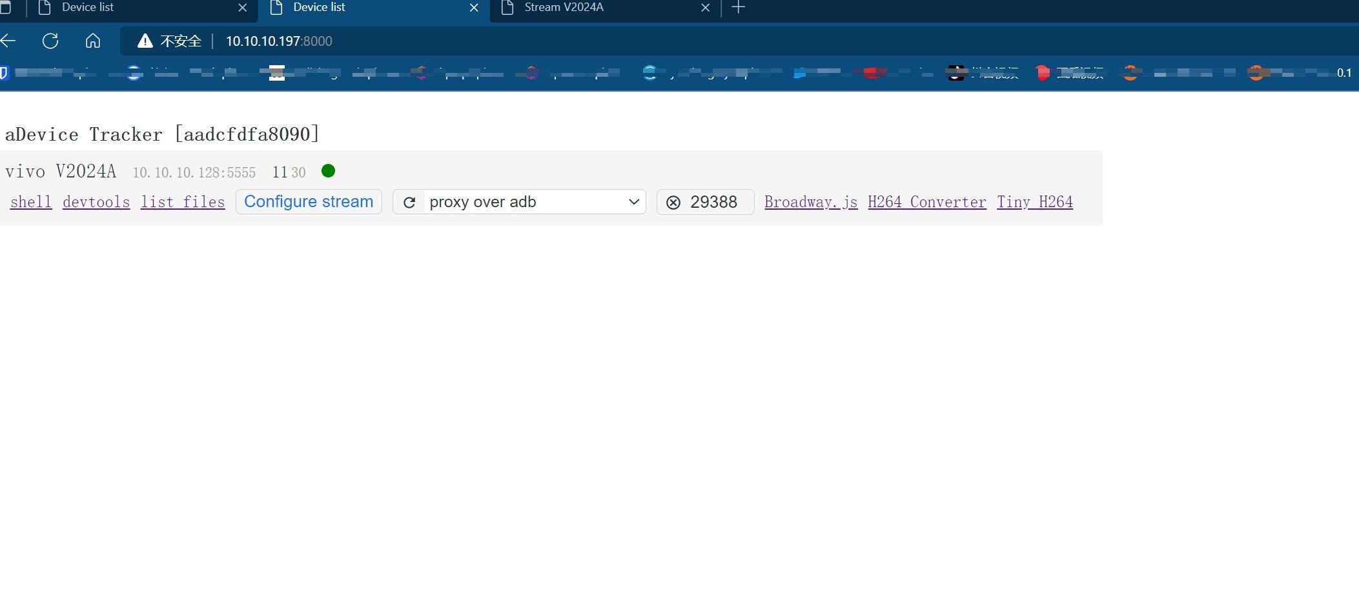Expand the proxy over adb dropdown

pyautogui.click(x=535, y=202)
